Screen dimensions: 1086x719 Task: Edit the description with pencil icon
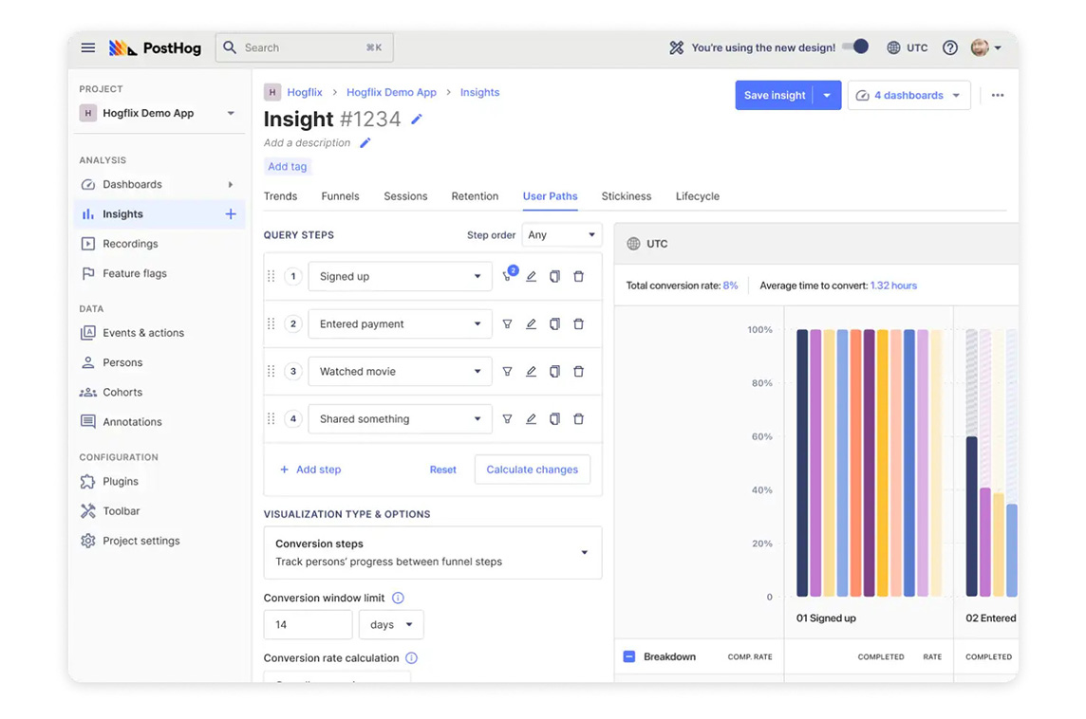[365, 142]
